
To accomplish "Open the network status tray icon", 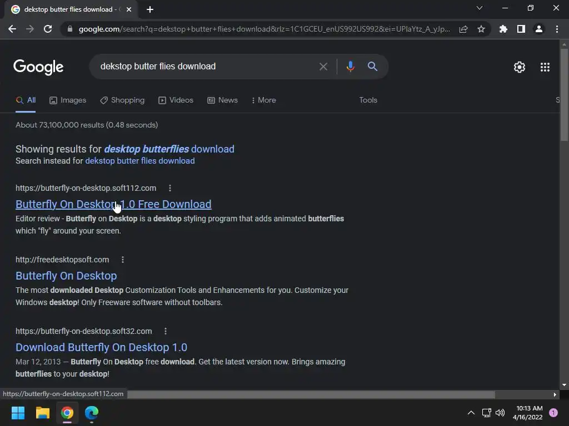I will 486,413.
